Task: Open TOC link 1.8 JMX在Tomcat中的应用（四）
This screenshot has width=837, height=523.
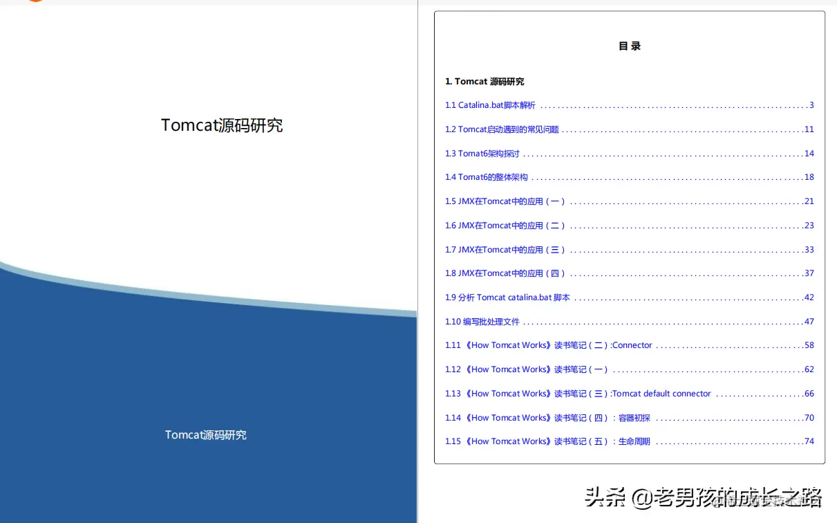Action: coord(505,273)
